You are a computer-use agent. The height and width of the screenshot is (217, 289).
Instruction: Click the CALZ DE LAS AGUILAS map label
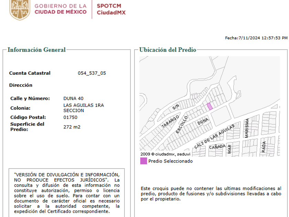(214, 136)
